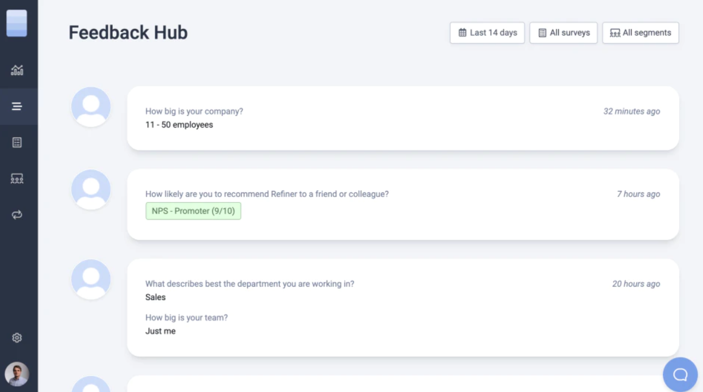Click the NPS - Promoter (9/10) tag
The image size is (703, 392).
(193, 211)
